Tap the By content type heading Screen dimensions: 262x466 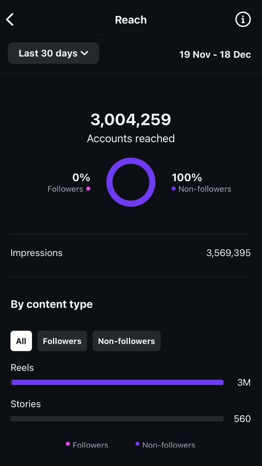coord(52,304)
